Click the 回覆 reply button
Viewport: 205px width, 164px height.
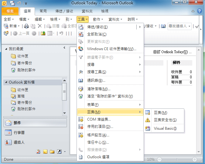53,26
